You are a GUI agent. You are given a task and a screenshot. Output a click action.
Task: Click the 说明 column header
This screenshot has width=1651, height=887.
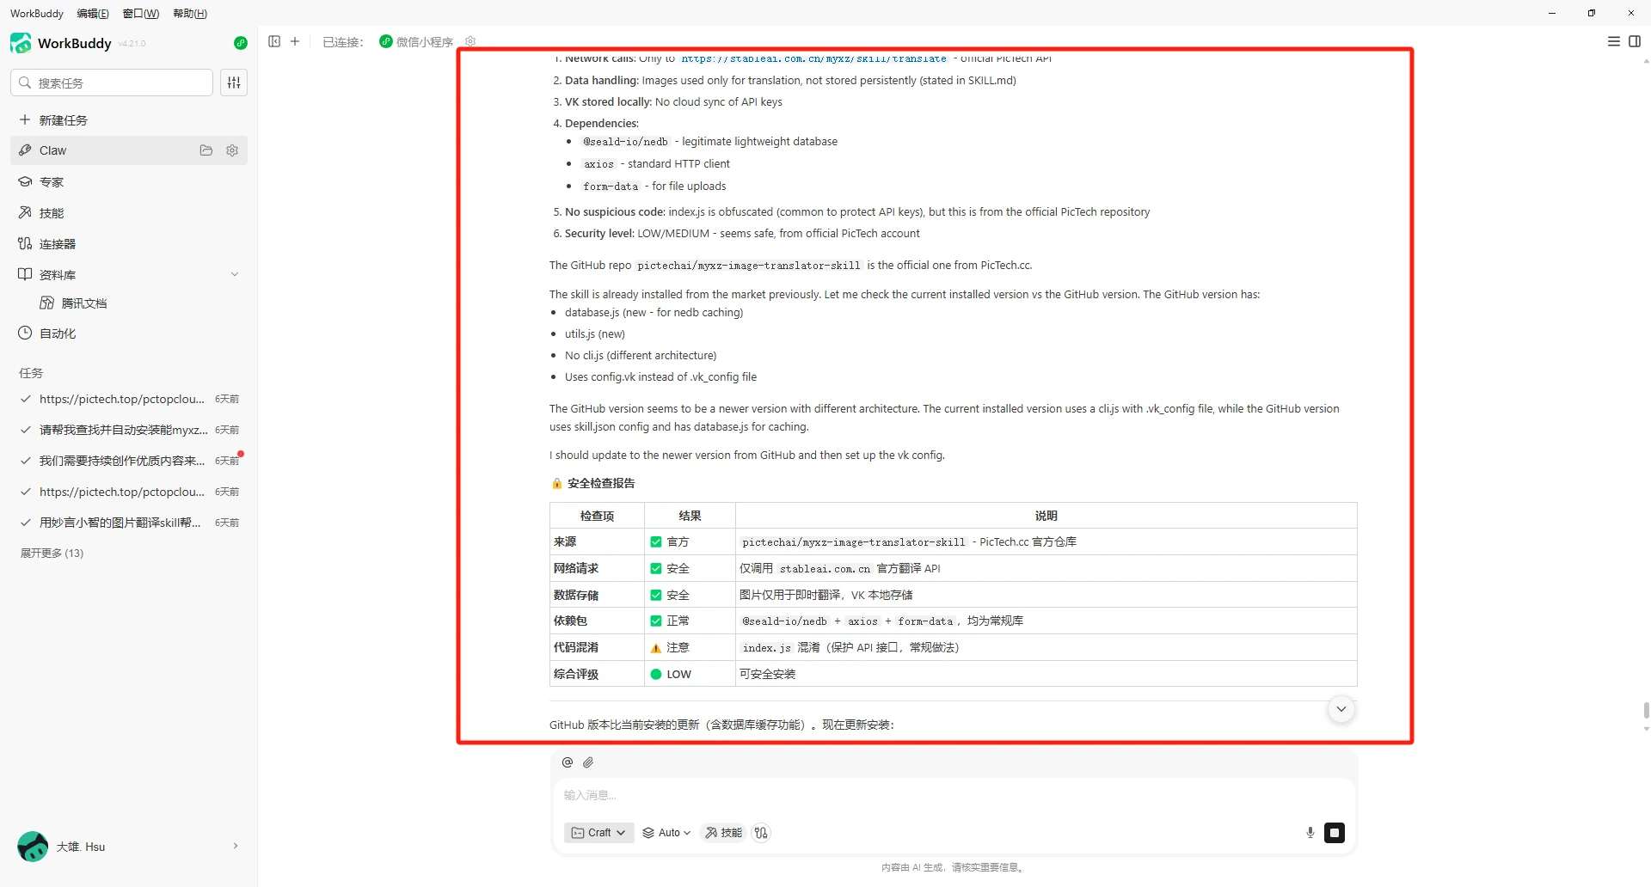pos(1046,516)
